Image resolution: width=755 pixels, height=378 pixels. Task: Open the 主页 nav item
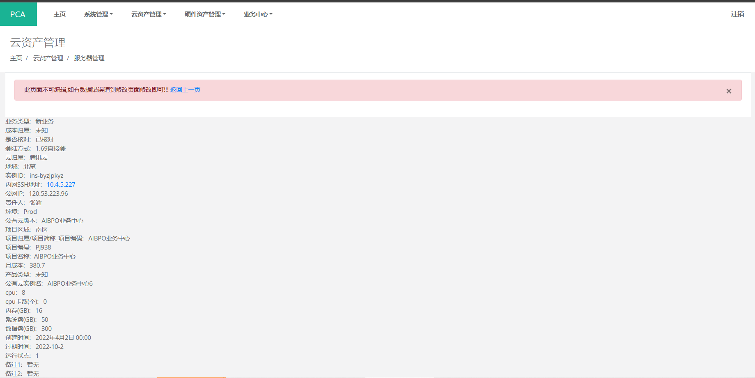[60, 14]
